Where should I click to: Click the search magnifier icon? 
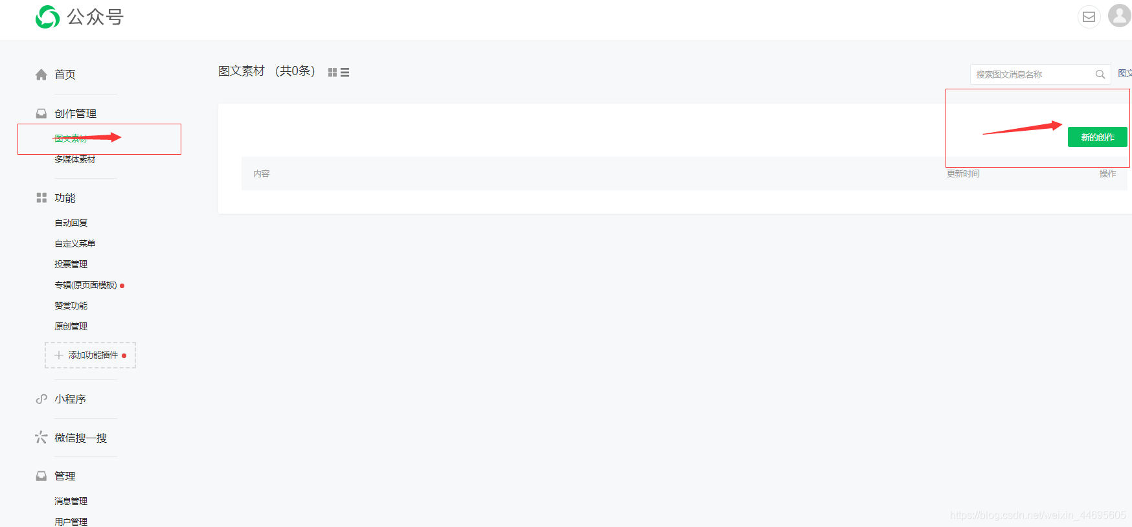tap(1100, 74)
